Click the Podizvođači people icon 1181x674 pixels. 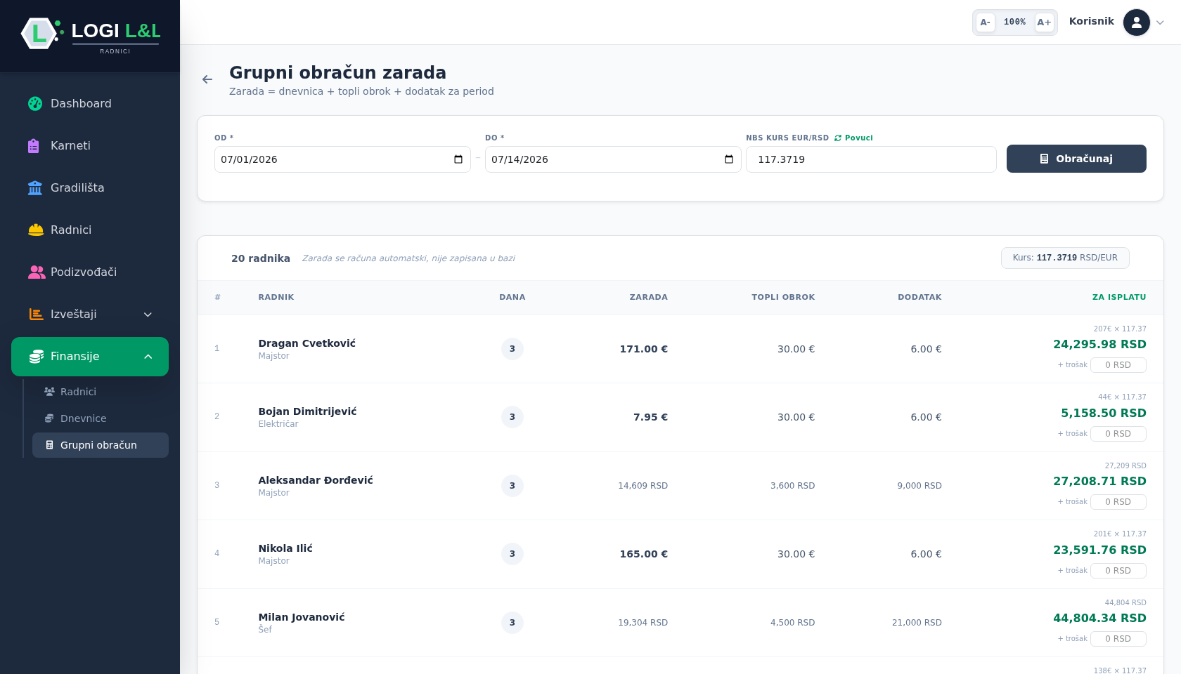37,272
